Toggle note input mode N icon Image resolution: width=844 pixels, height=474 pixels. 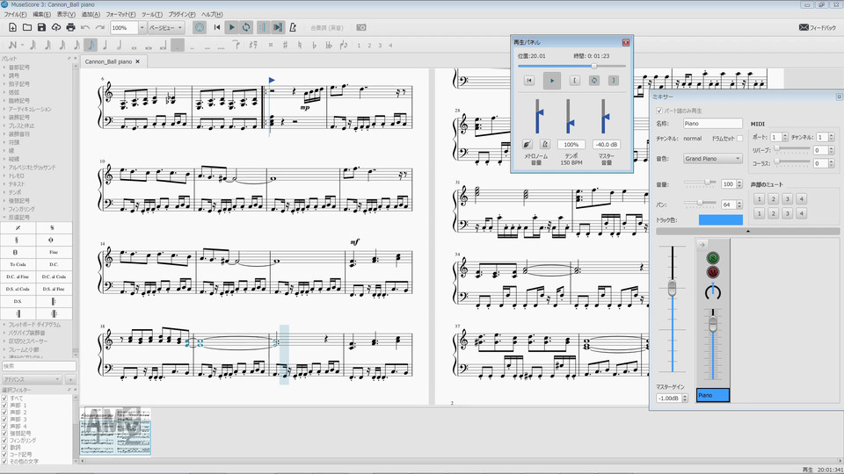coord(13,45)
